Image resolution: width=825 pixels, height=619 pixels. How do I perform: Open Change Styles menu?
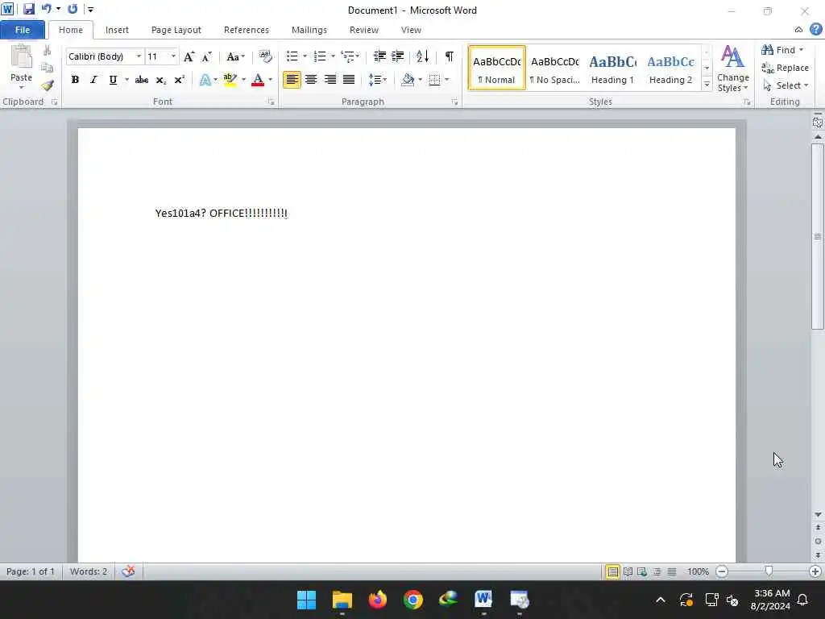click(732, 69)
